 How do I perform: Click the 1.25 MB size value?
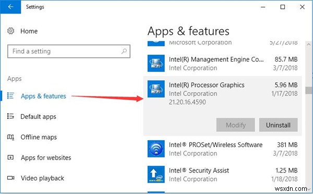click(x=286, y=170)
